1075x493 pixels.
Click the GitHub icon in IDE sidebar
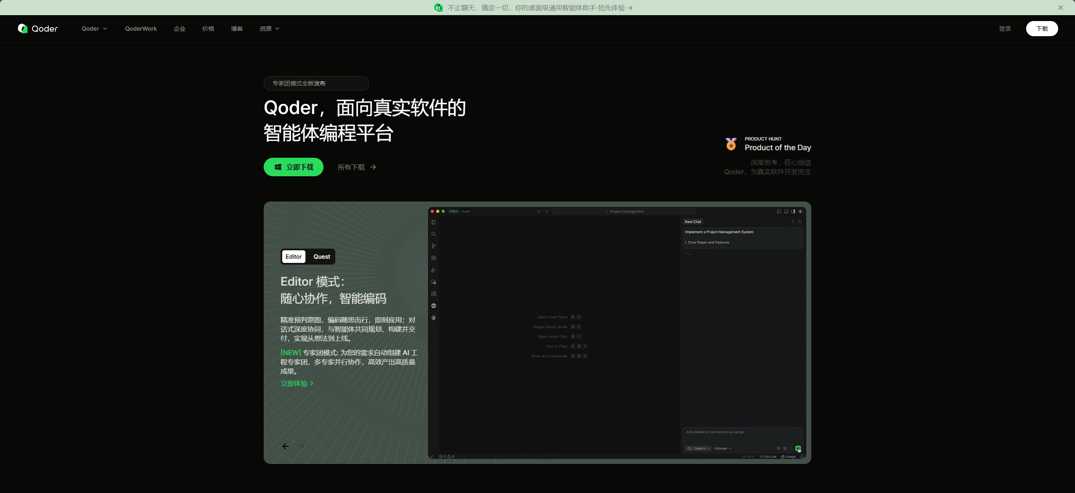pos(433,318)
